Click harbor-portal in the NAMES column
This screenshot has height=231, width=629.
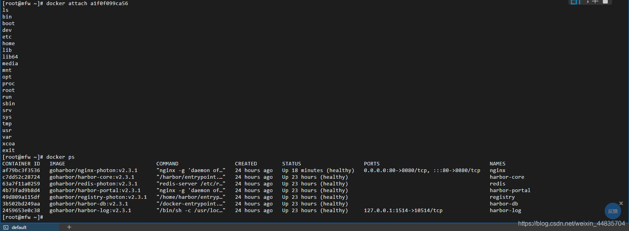[x=510, y=191]
